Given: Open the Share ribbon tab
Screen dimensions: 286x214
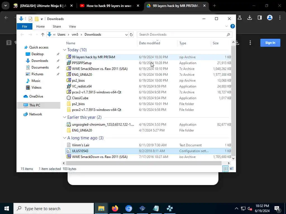Looking at the screenshot, I should click(x=57, y=26).
